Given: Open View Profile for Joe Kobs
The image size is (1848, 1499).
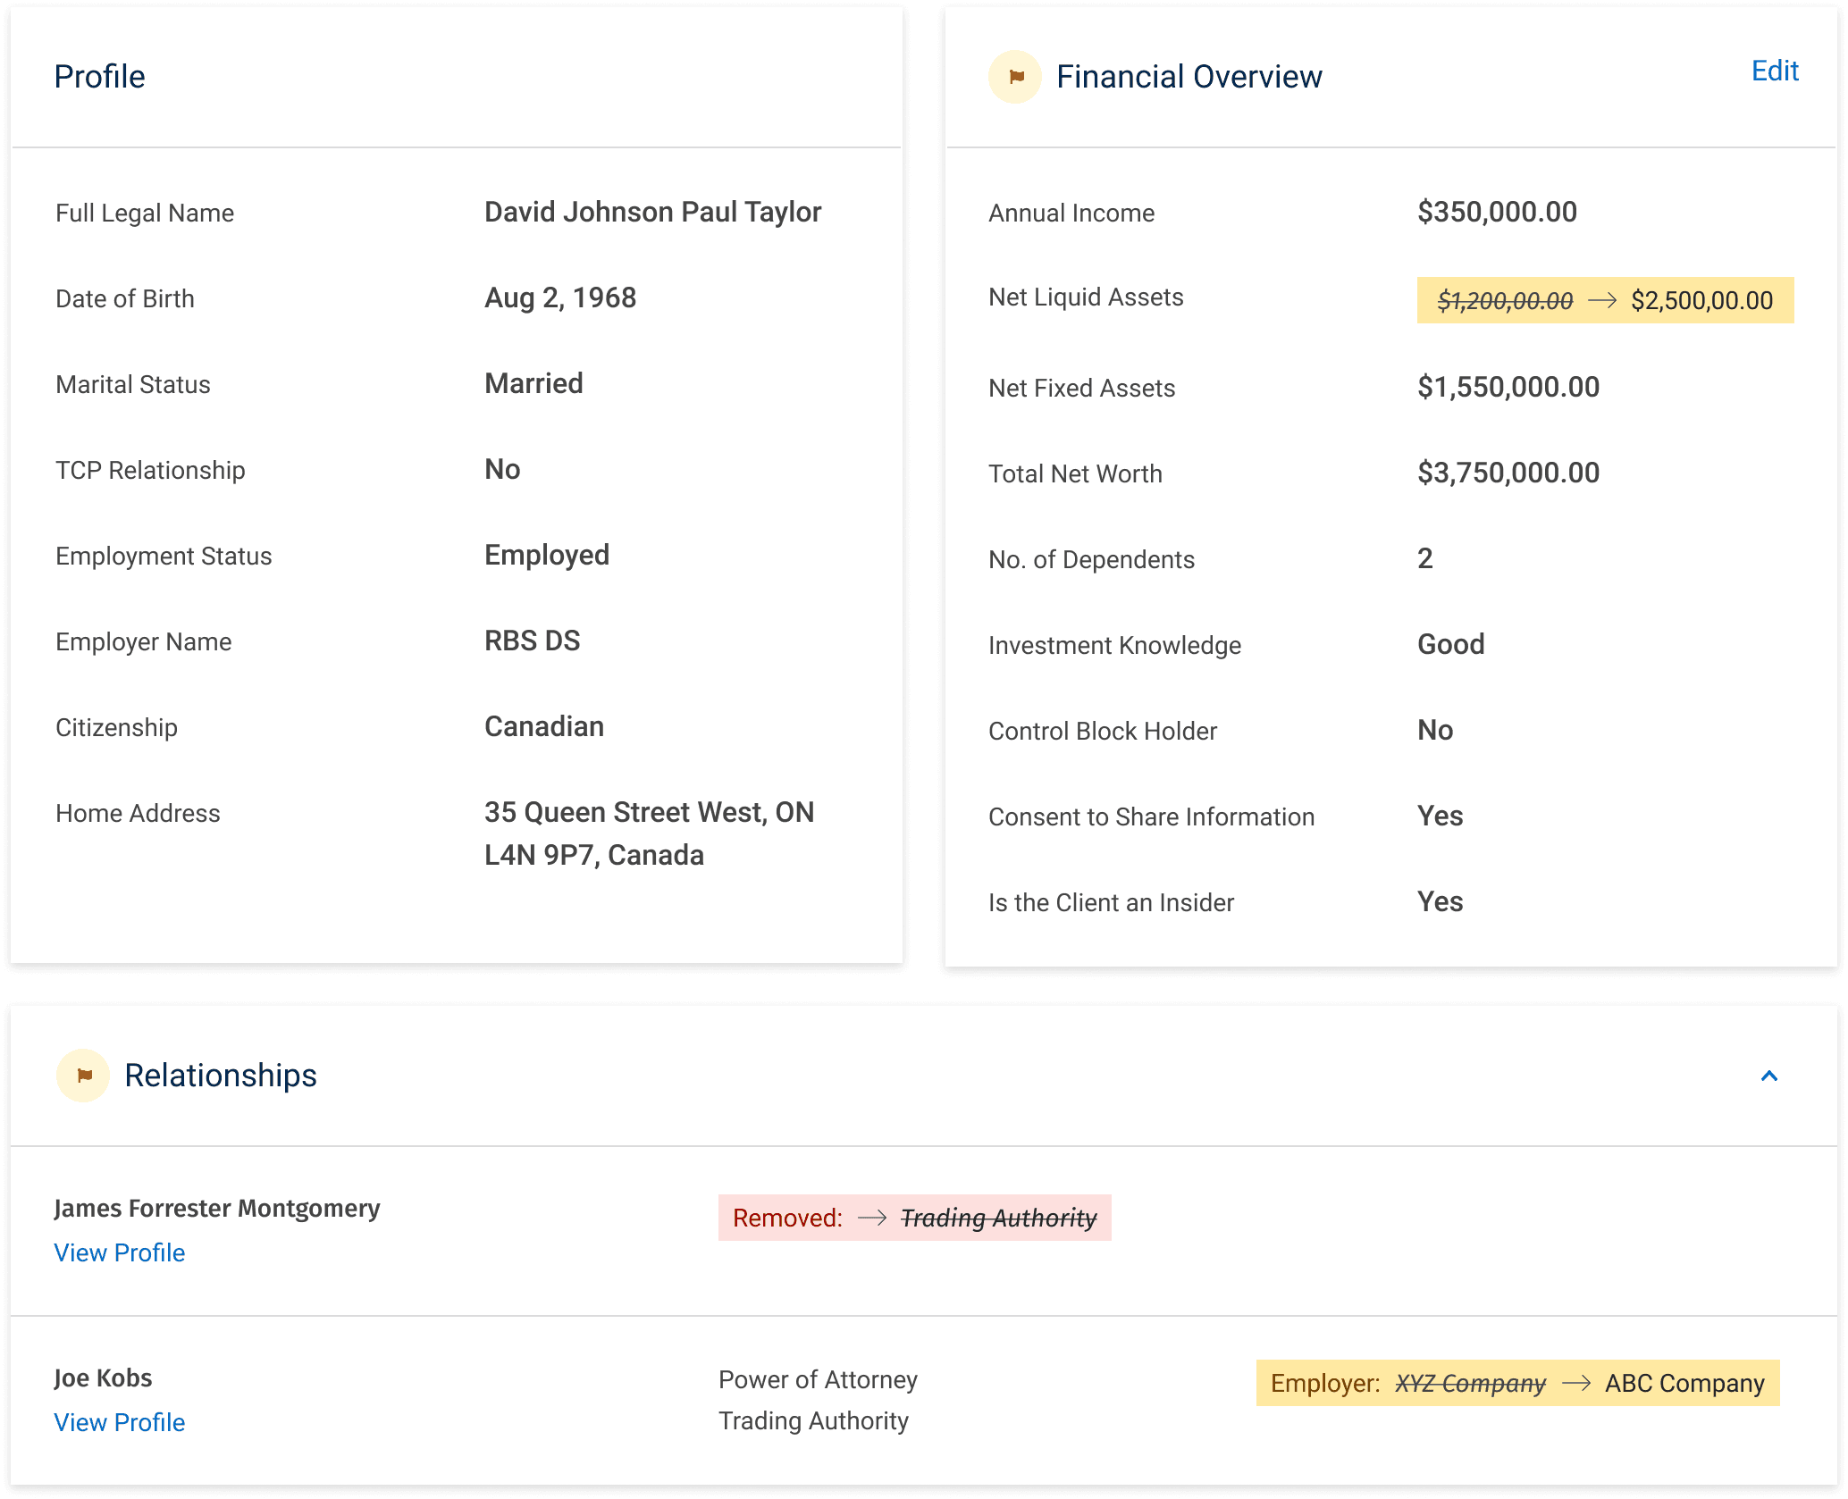Looking at the screenshot, I should (120, 1422).
